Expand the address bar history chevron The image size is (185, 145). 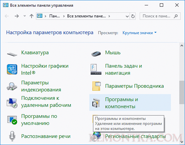(127, 16)
